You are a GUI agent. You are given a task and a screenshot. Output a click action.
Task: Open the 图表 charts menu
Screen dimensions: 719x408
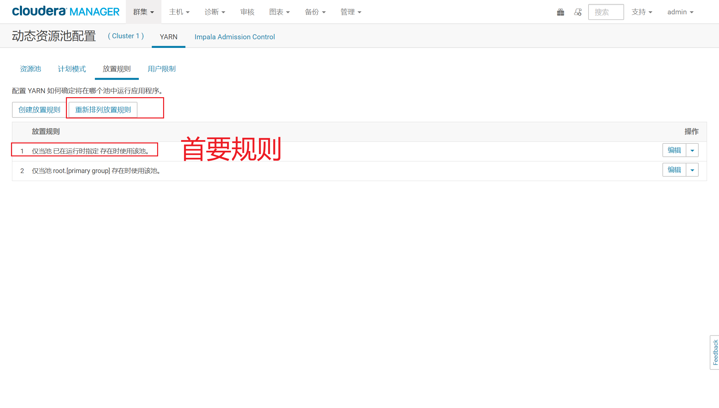[279, 12]
